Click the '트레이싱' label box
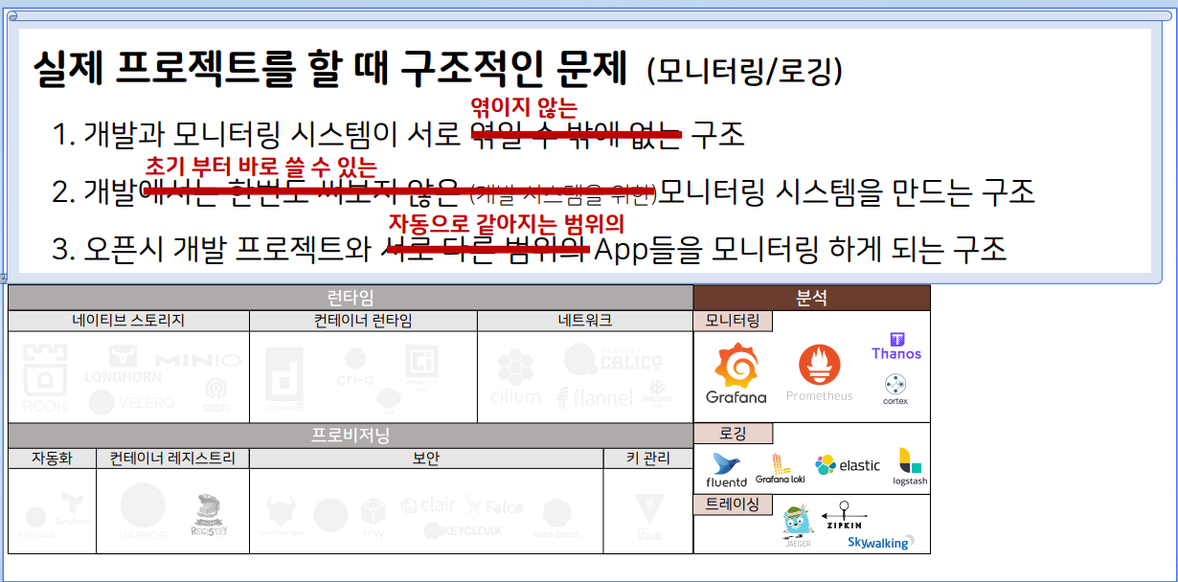Image resolution: width=1178 pixels, height=582 pixels. (x=733, y=504)
